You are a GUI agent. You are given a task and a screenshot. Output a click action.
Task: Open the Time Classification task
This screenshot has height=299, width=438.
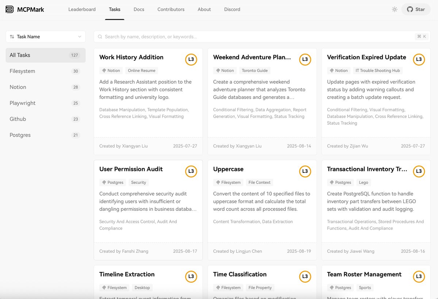240,275
